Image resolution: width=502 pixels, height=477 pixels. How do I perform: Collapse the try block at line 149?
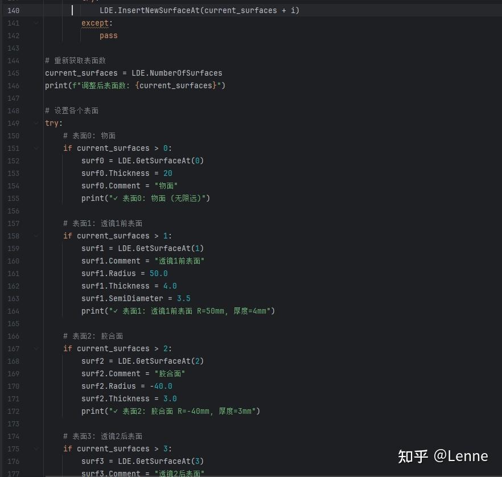tap(36, 123)
